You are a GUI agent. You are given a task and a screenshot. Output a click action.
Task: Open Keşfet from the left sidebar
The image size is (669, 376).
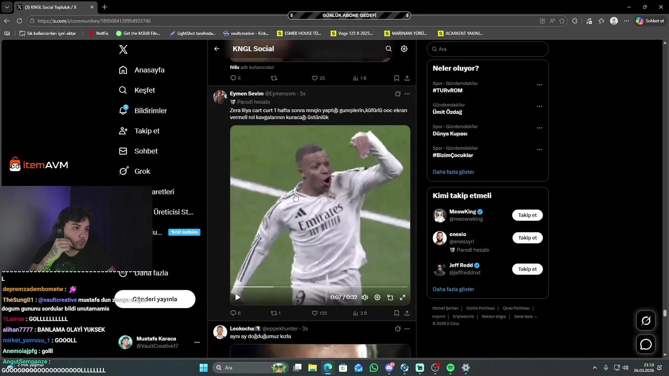pyautogui.click(x=137, y=90)
